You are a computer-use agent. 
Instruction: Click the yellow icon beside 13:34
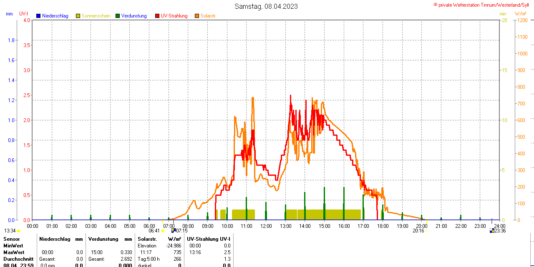pos(19,231)
